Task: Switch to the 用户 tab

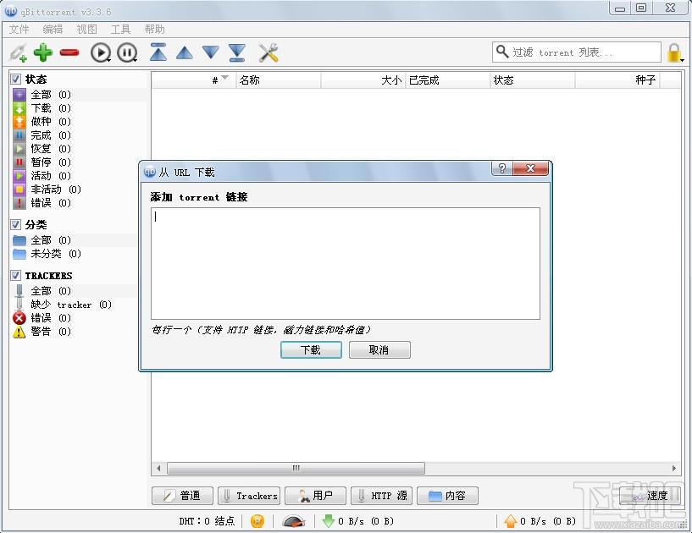Action: (x=315, y=496)
